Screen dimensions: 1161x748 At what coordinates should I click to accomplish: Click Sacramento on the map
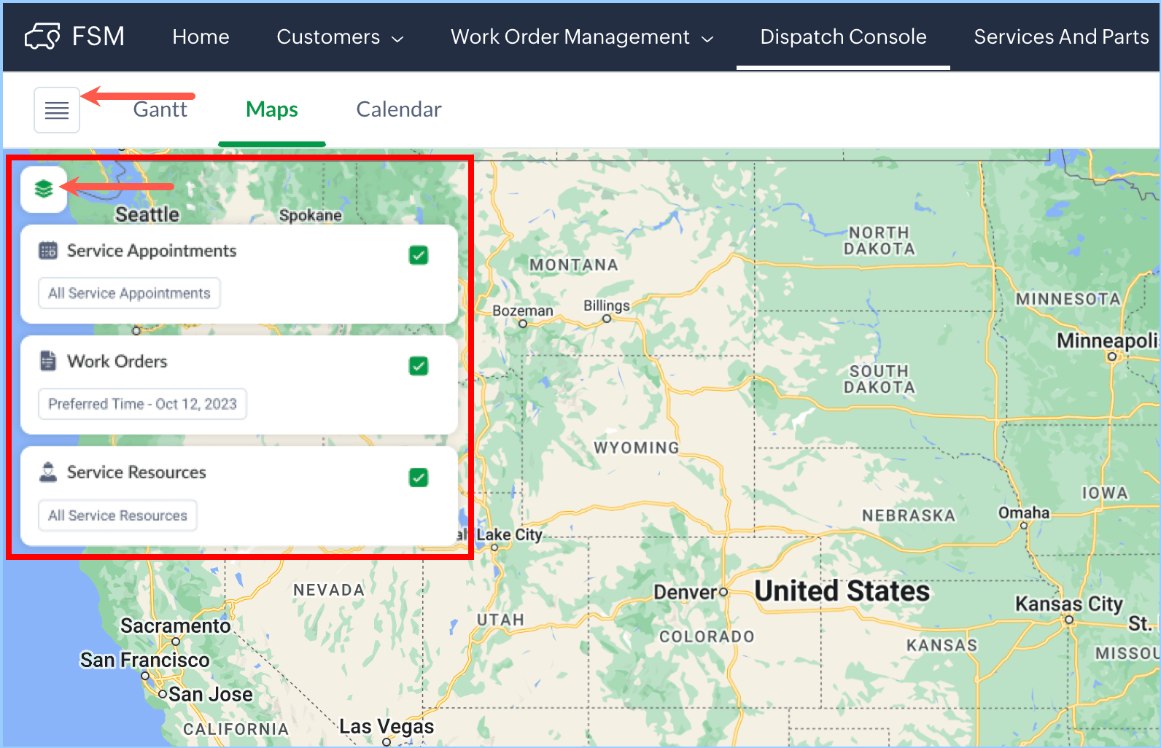click(x=176, y=626)
